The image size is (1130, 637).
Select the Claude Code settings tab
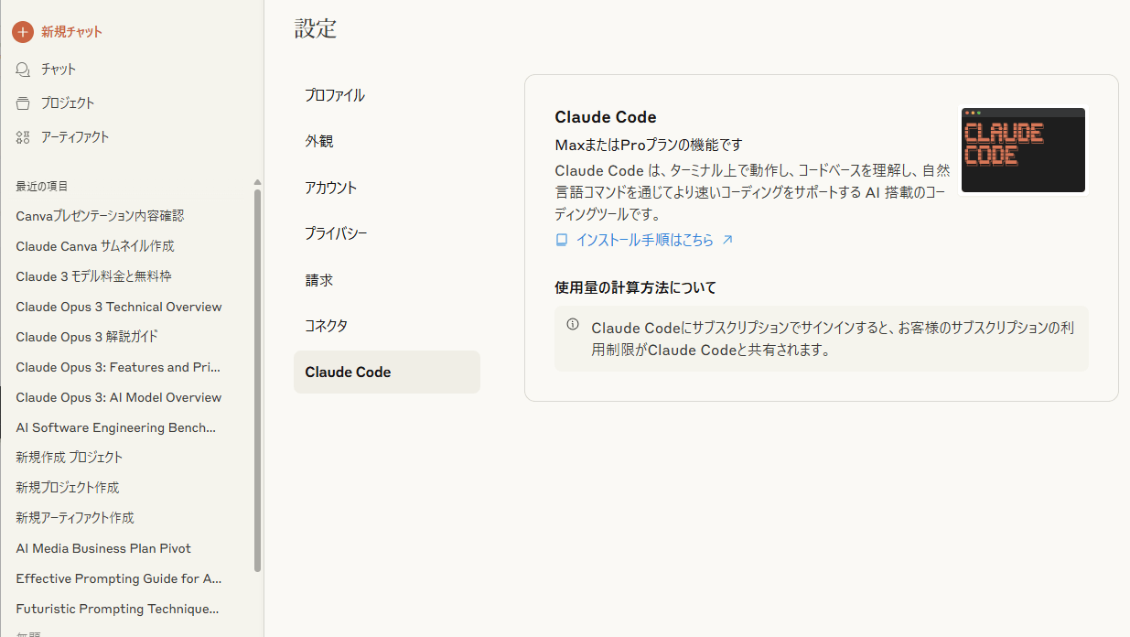pyautogui.click(x=386, y=372)
